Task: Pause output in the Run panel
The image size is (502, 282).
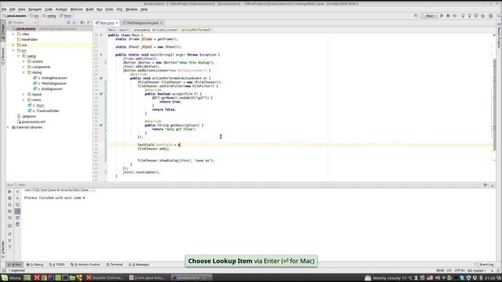Action: click(9, 204)
